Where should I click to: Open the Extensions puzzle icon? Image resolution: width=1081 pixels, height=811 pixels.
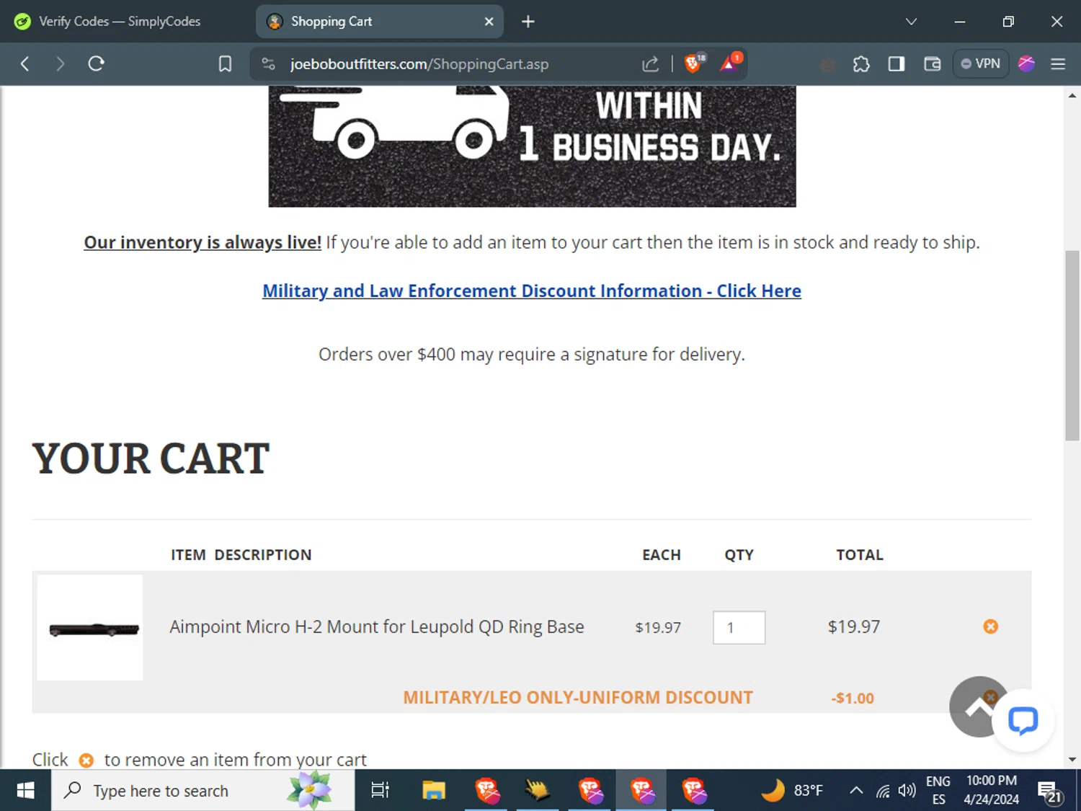861,64
